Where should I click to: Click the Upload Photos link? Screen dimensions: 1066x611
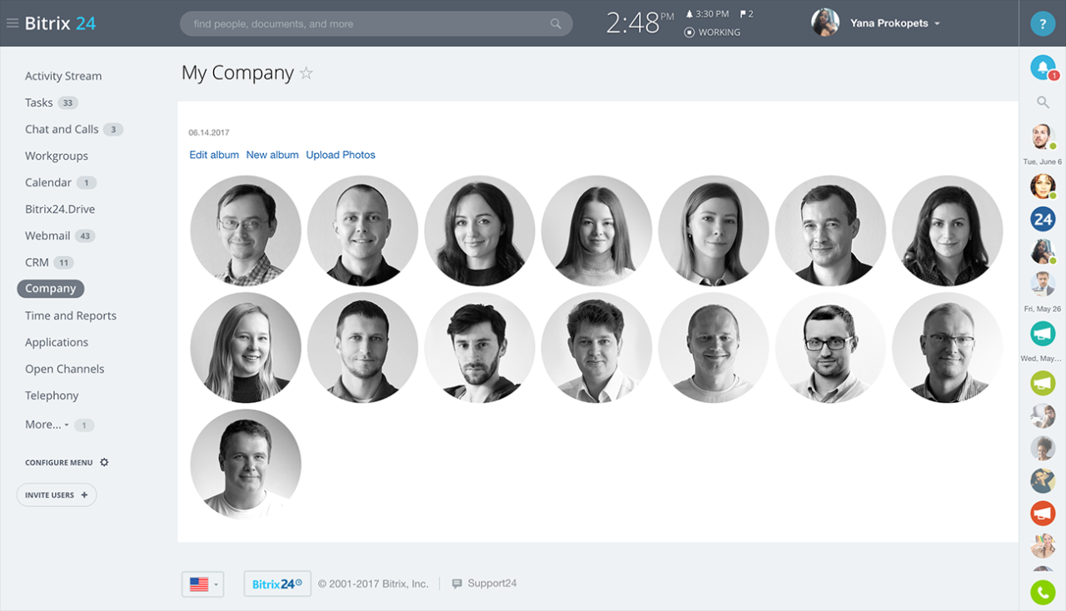[341, 155]
